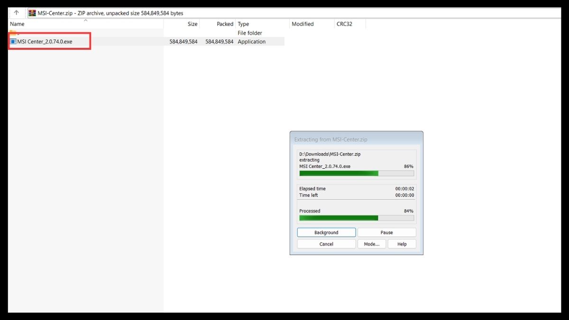Sort by the Type column header
The height and width of the screenshot is (320, 569).
[263, 24]
